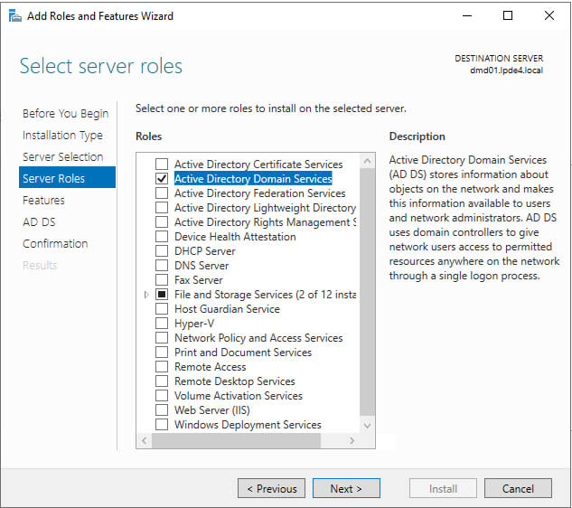Expand File and Storage Services tree node
The height and width of the screenshot is (508, 572).
click(146, 295)
